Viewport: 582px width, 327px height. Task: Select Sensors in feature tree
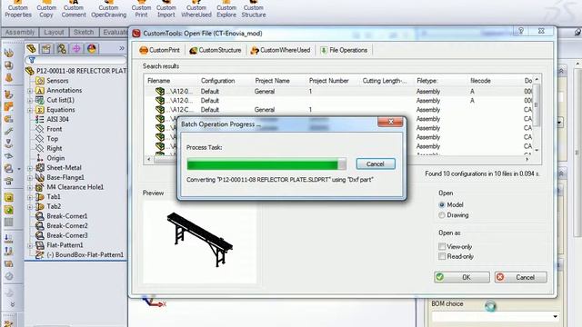click(57, 81)
